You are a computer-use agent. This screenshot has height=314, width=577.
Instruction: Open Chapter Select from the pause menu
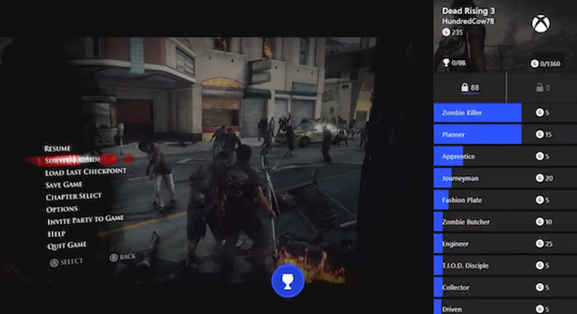(x=73, y=197)
